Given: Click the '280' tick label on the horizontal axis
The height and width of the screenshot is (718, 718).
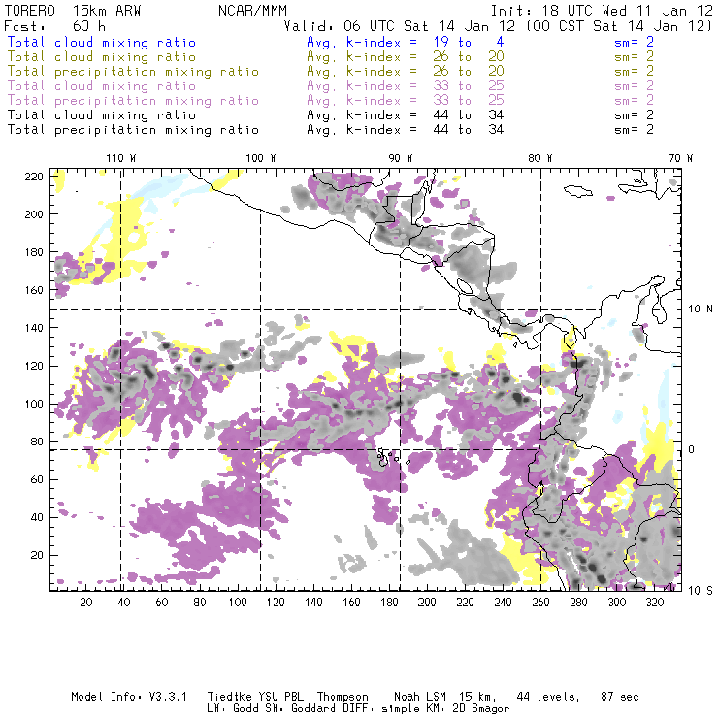Looking at the screenshot, I should coord(579,603).
